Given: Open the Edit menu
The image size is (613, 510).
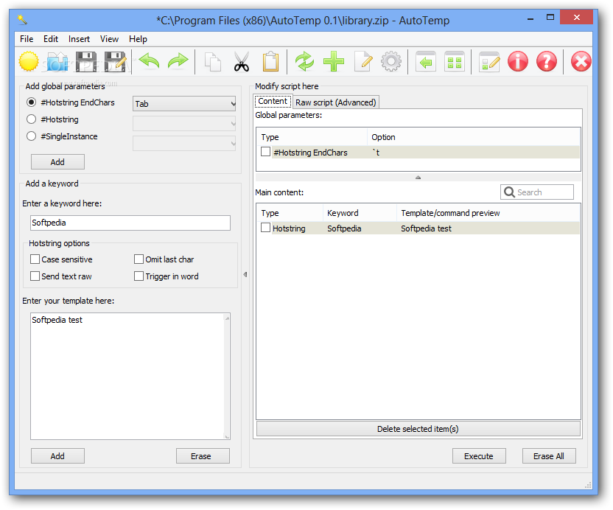Looking at the screenshot, I should [51, 39].
